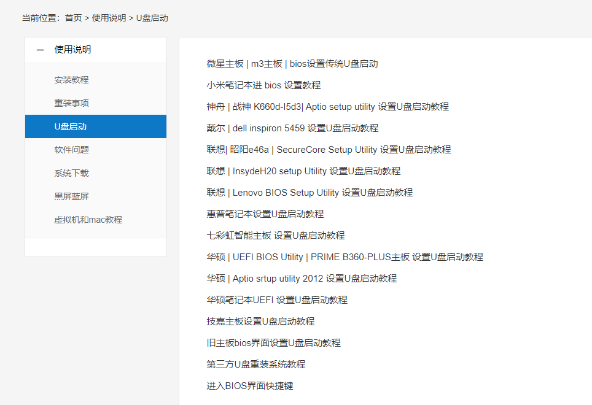The height and width of the screenshot is (405, 592).
Task: Open 神舟 战神 K660d Aptio setup utility article
Action: pyautogui.click(x=328, y=107)
